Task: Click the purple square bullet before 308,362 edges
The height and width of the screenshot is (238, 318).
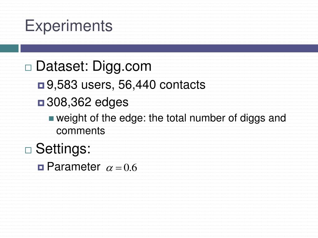Action: [41, 103]
